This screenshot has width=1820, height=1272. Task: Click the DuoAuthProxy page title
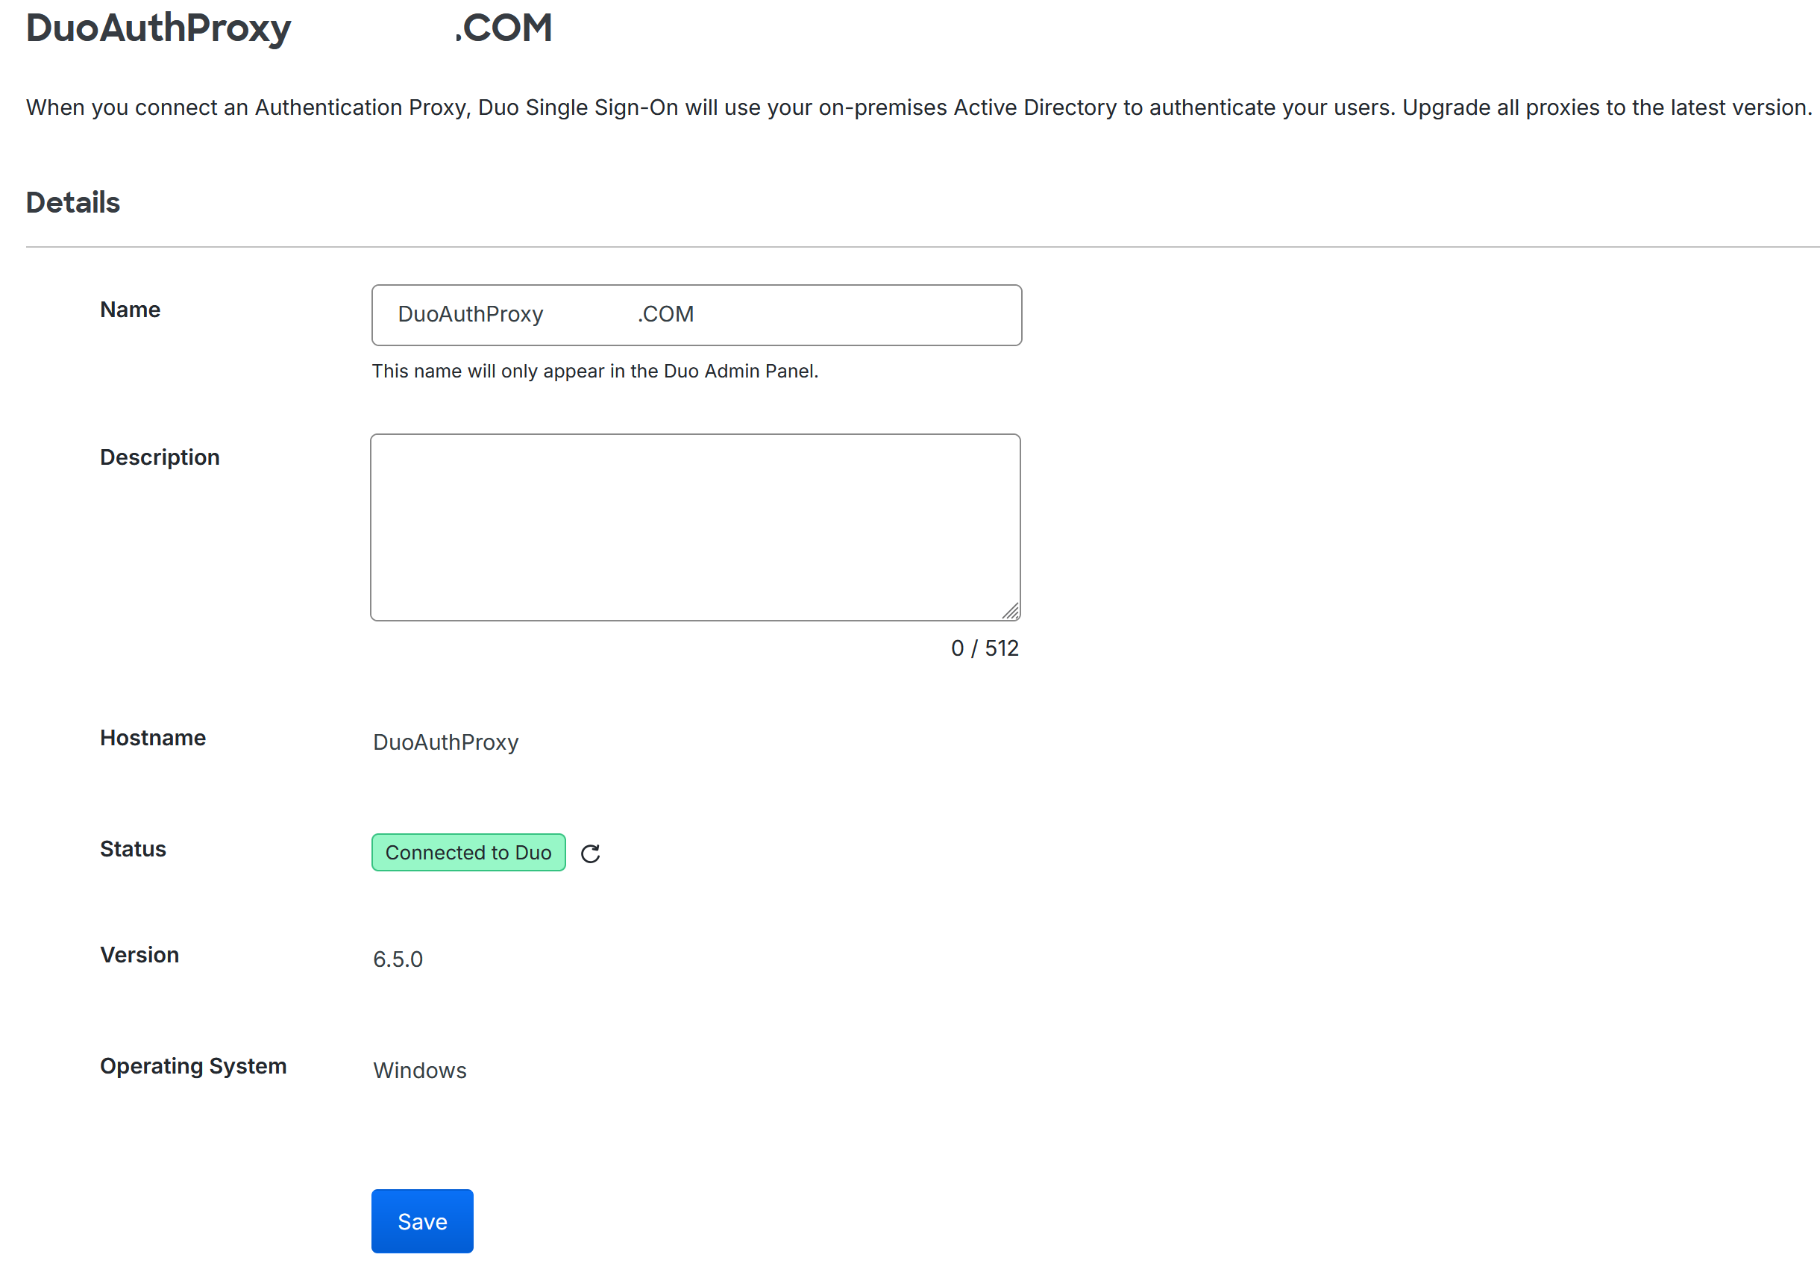click(159, 28)
